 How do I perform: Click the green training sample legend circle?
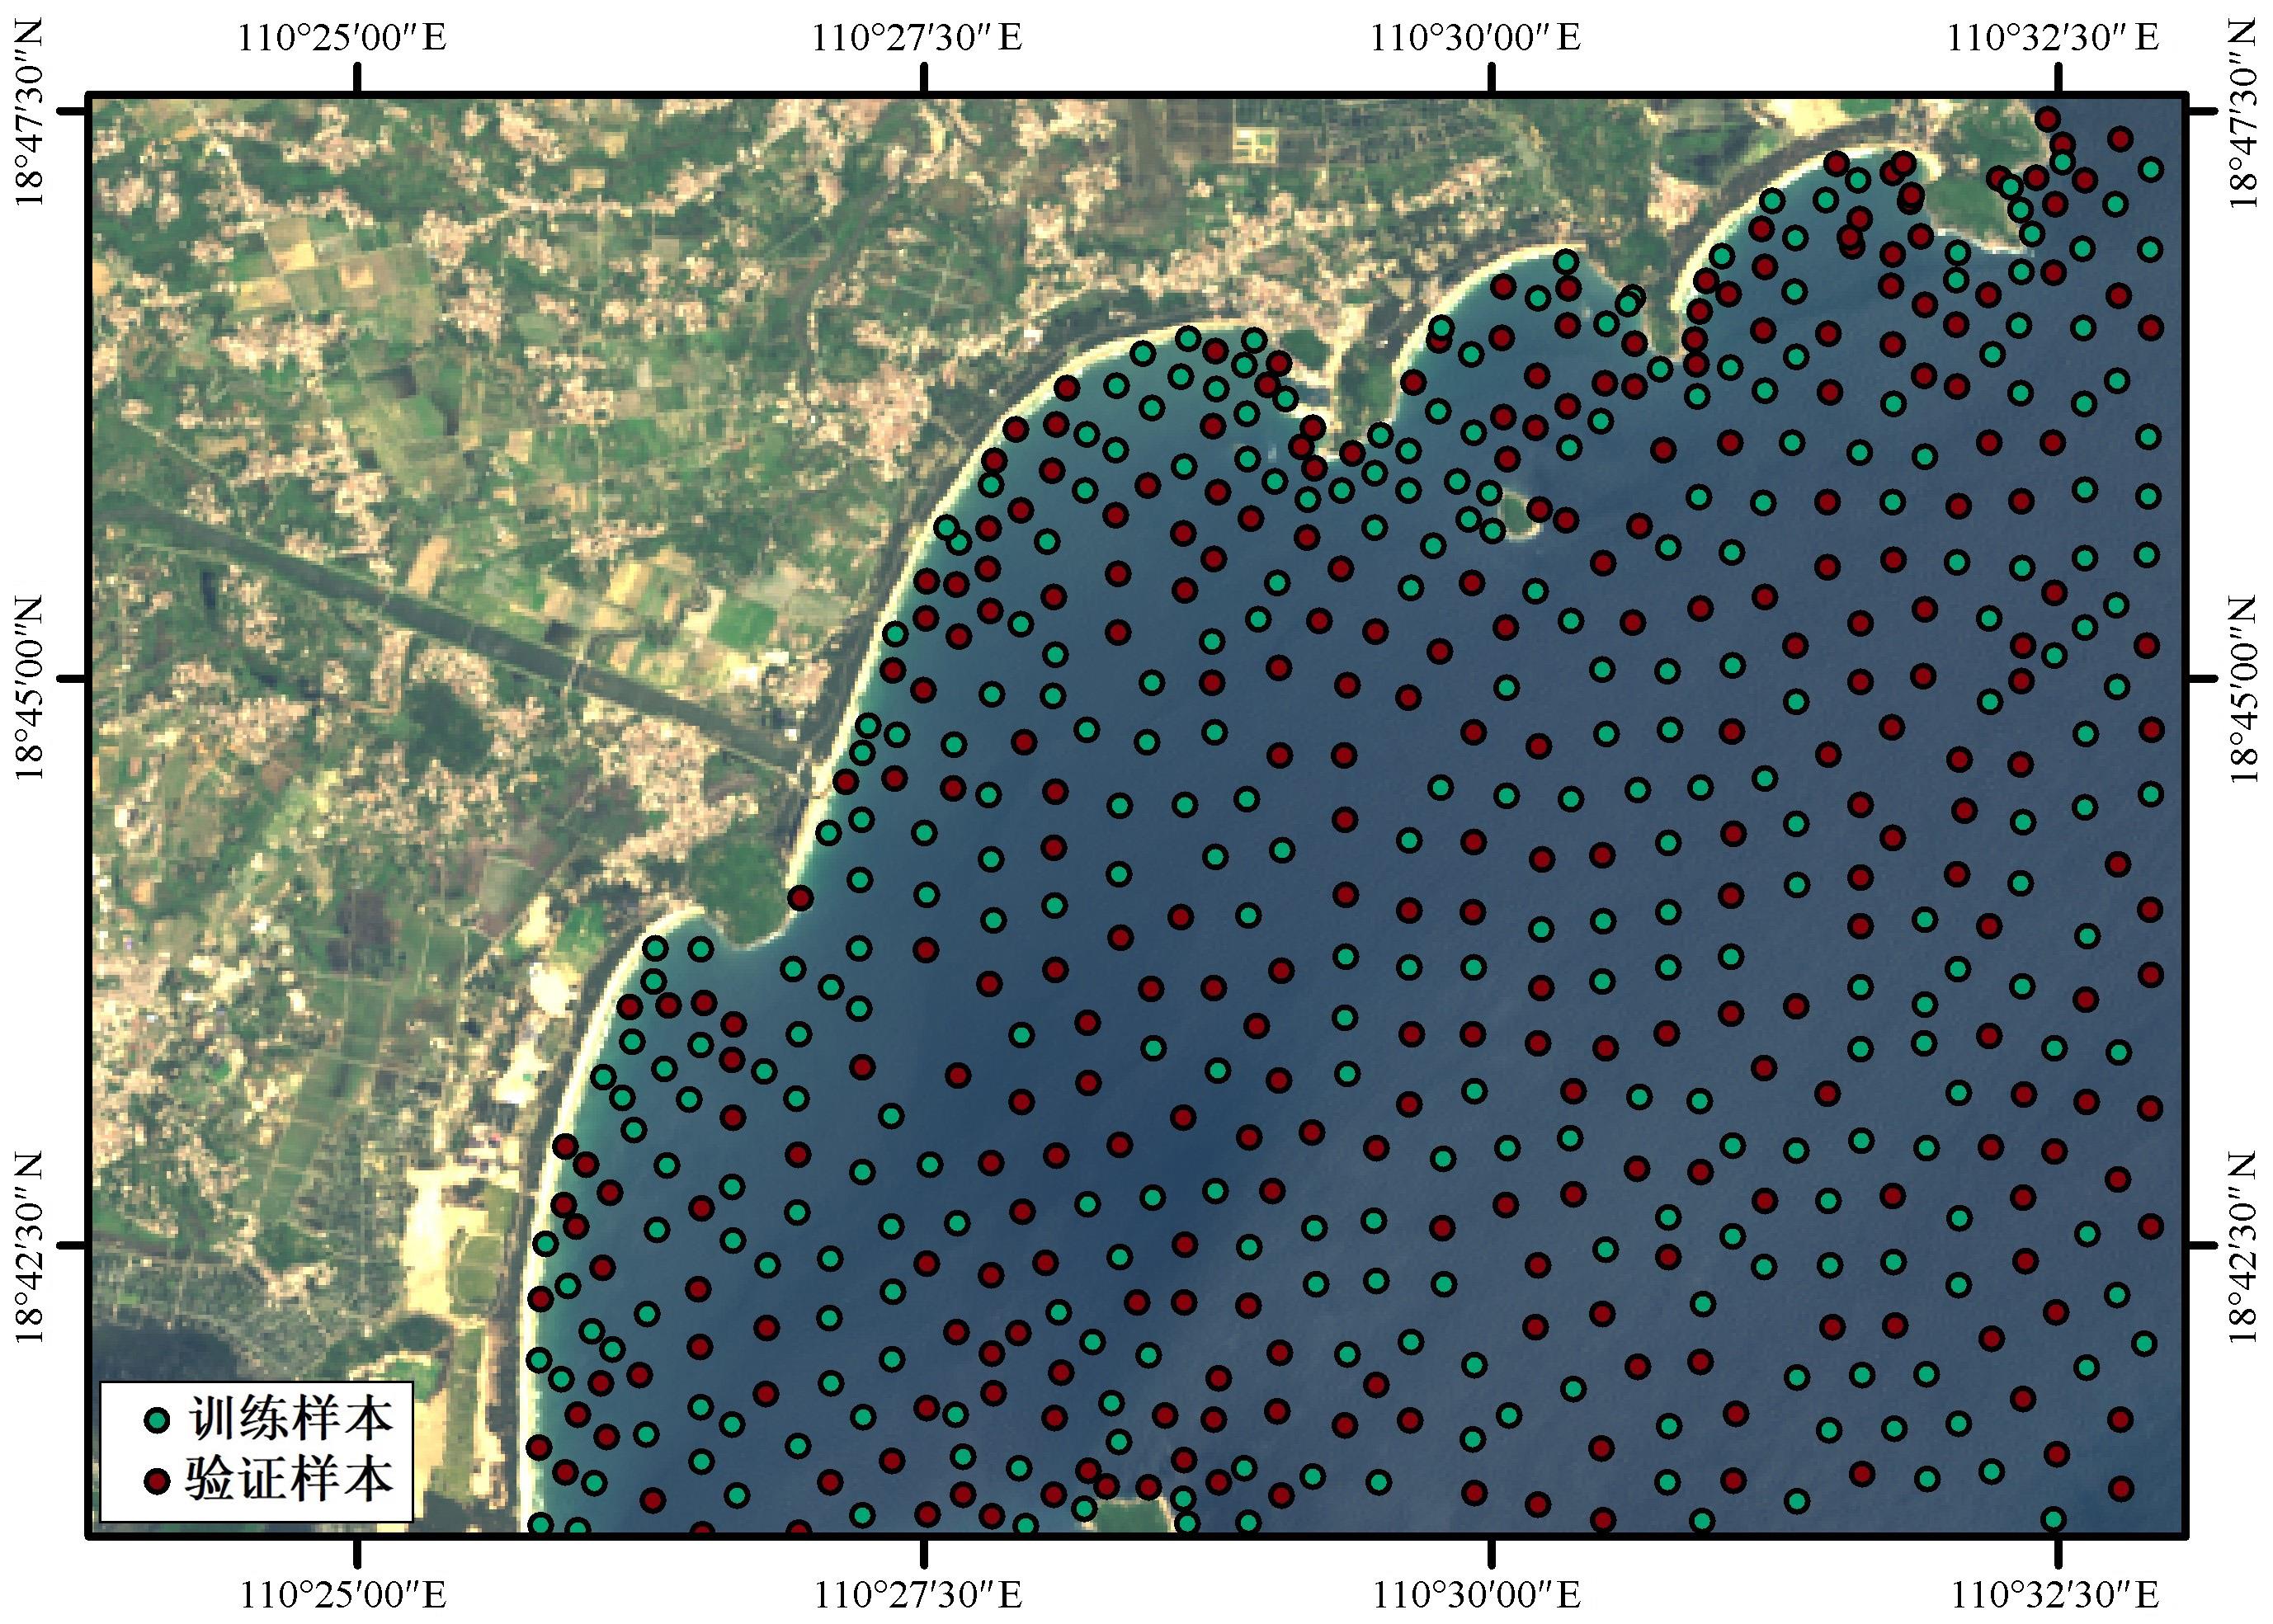coord(157,1419)
